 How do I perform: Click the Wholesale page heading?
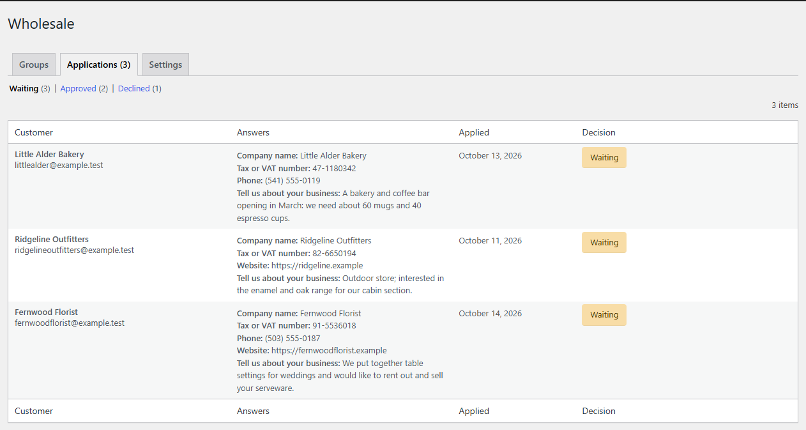point(41,24)
